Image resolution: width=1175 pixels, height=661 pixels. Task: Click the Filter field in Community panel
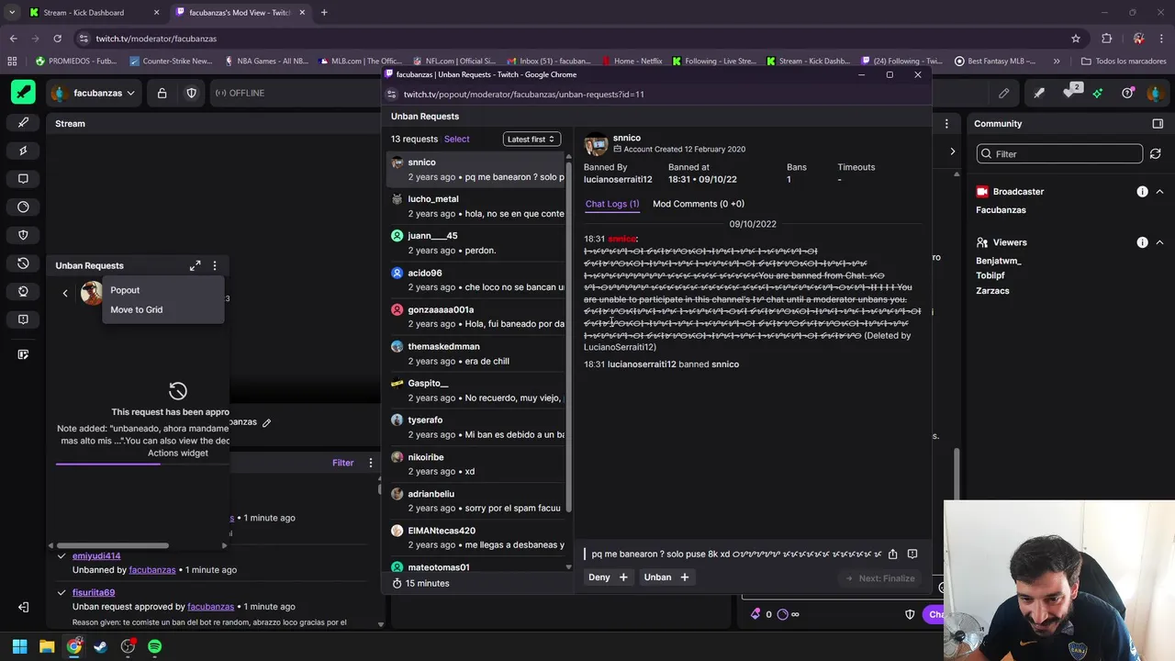(x=1059, y=154)
